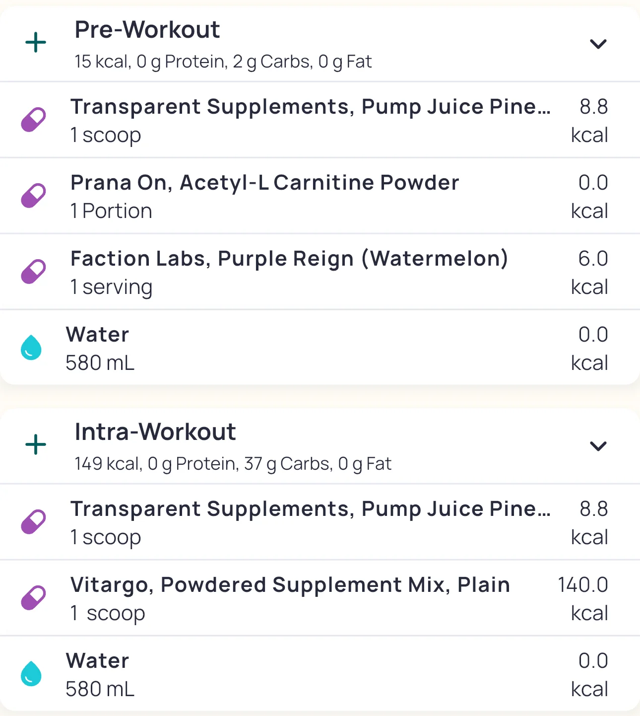Click water drop icon in Pre-Workout
The image size is (640, 716).
(31, 347)
